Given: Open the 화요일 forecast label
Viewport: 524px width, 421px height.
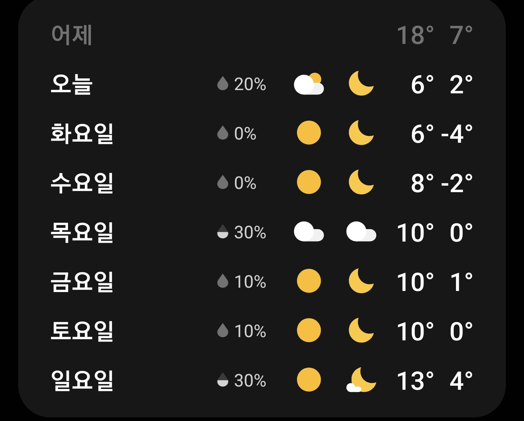Looking at the screenshot, I should coord(82,133).
